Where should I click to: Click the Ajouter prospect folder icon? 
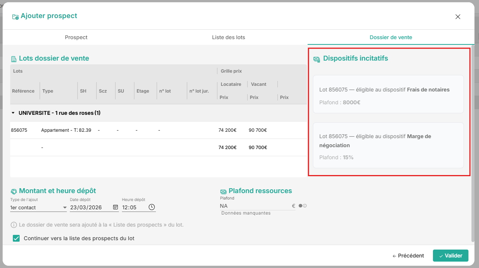point(15,17)
